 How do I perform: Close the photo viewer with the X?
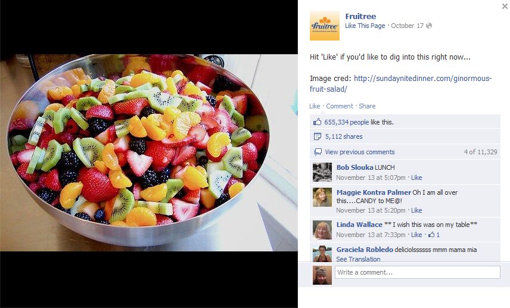tap(505, 6)
